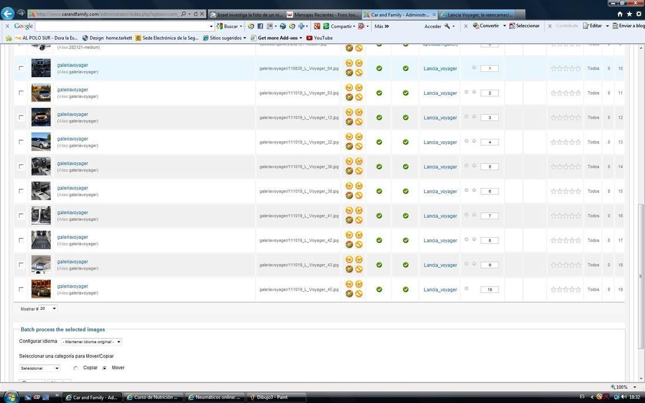645x403 pixels.
Task: Click the AL POLO SUR - Dora bookmark
Action: [x=46, y=38]
